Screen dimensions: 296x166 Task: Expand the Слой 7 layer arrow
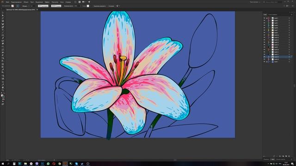(270, 30)
